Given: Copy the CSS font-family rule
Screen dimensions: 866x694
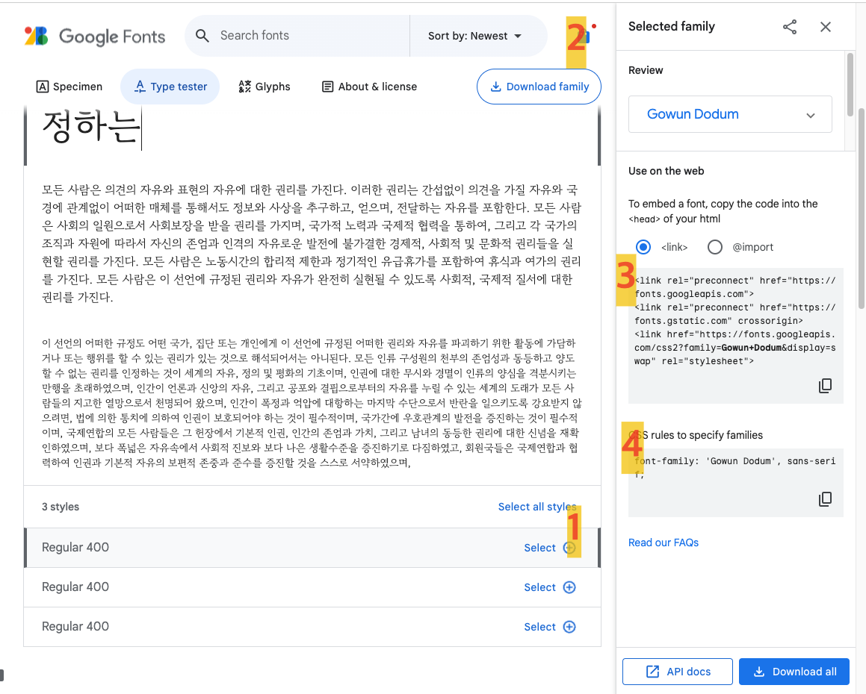Looking at the screenshot, I should [825, 498].
